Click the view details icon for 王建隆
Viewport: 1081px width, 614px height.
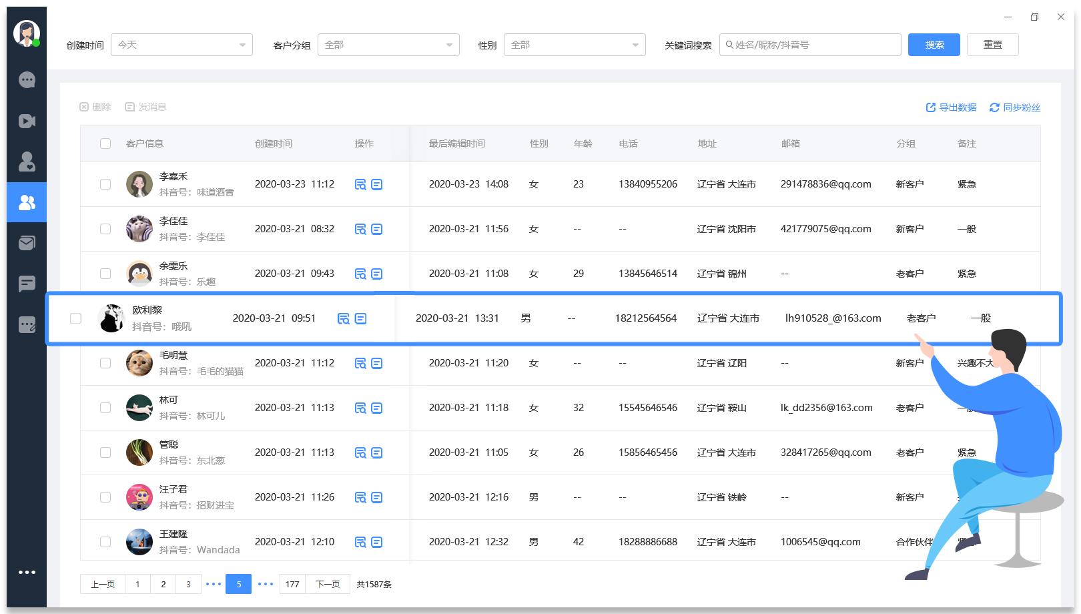point(360,542)
